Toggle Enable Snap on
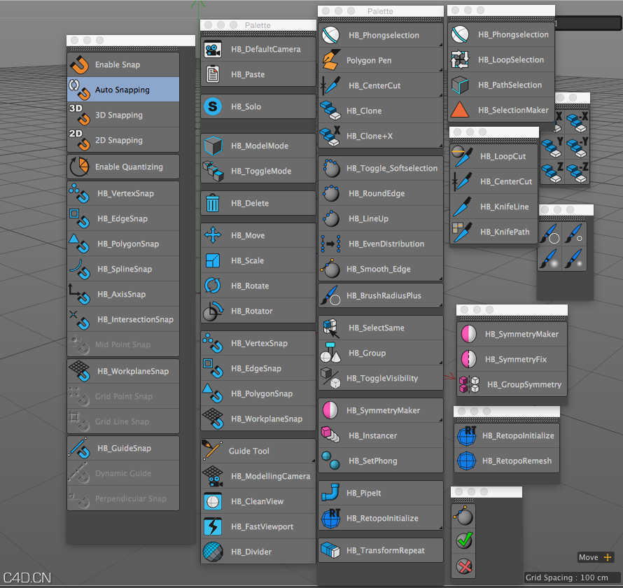Screen dimensions: 623x588 click(122, 64)
